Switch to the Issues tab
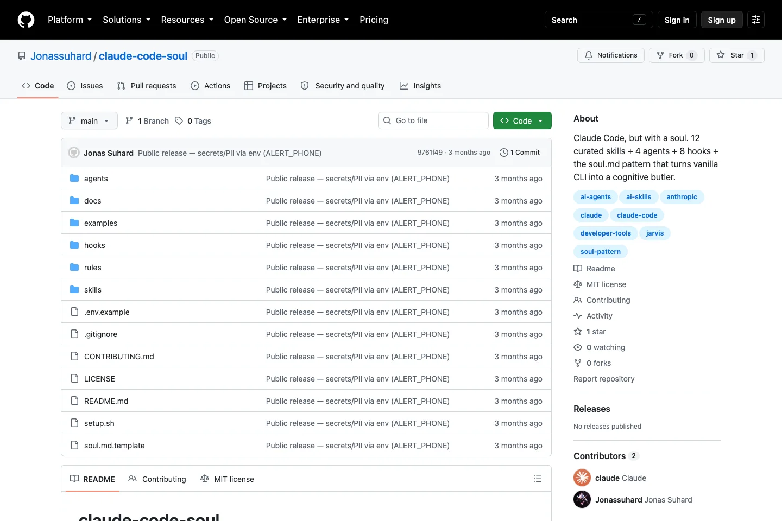782x521 pixels. [x=85, y=86]
